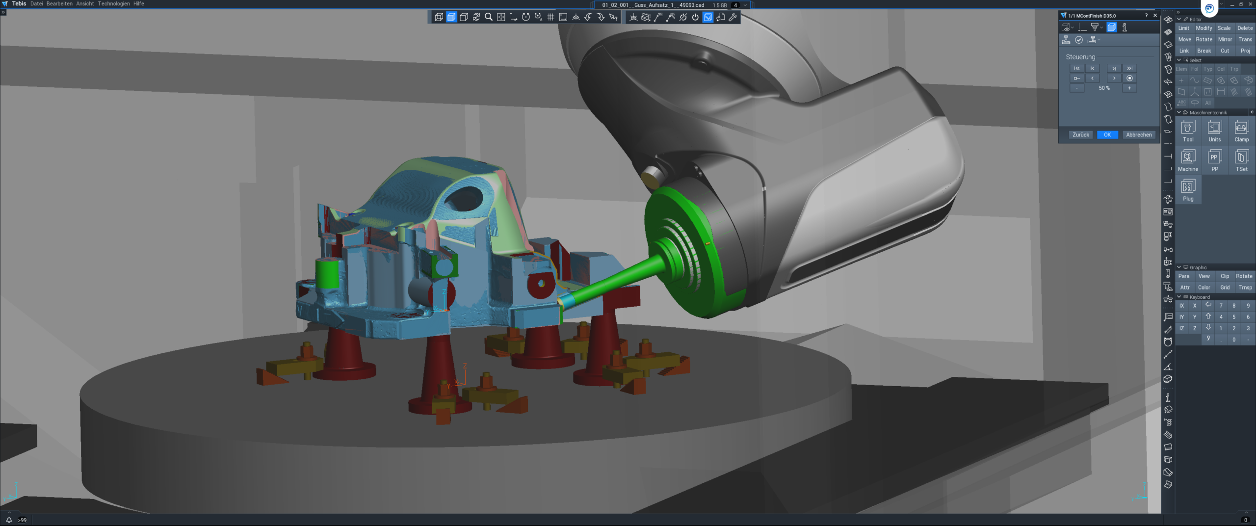
Task: Open the Machine library icon
Action: pos(1188,160)
